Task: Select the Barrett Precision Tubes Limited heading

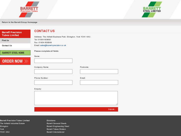Action: tap(15, 34)
